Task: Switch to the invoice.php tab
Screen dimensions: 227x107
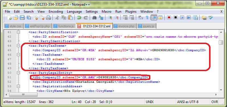Action: pyautogui.click(x=124, y=26)
